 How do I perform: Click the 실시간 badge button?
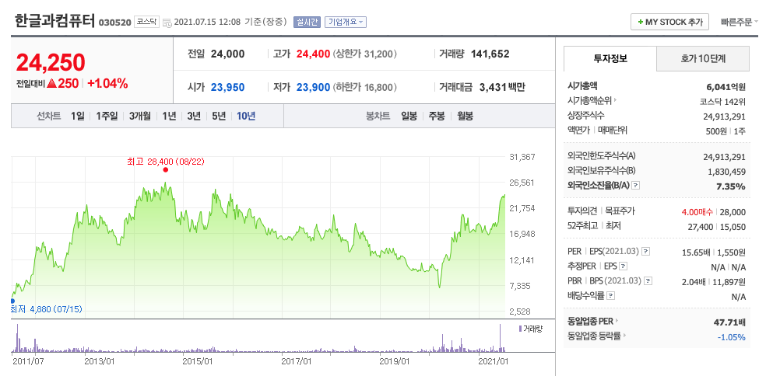[x=307, y=22]
